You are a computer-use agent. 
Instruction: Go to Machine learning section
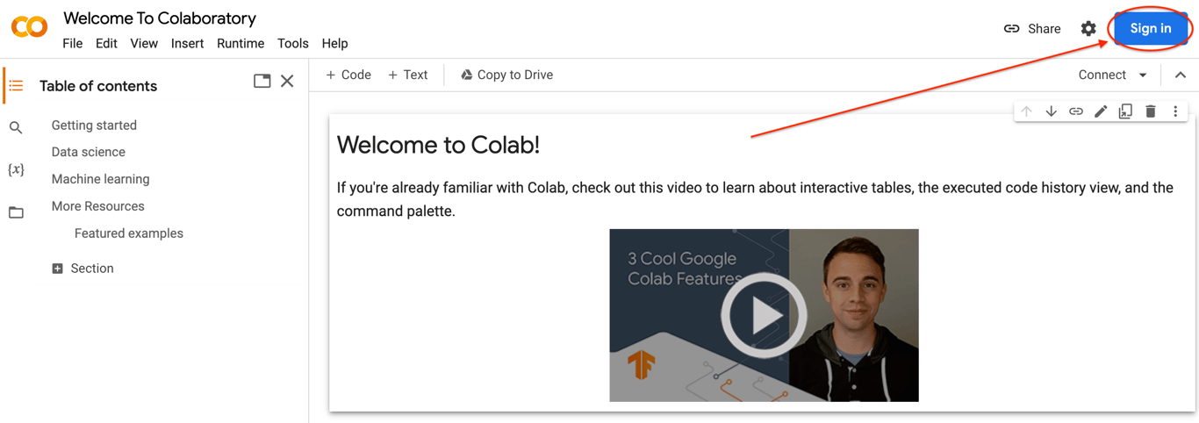(x=100, y=179)
